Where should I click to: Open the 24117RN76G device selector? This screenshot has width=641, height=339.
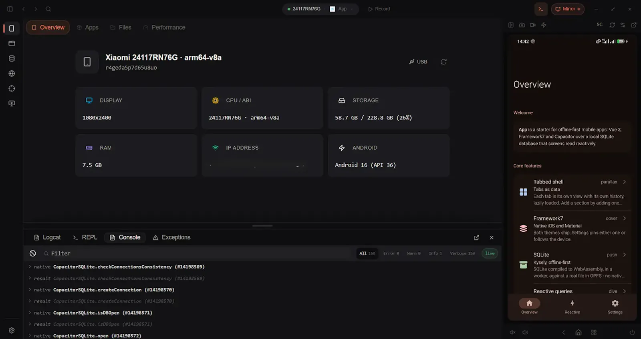pyautogui.click(x=304, y=9)
